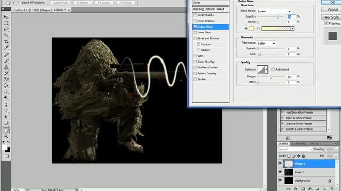Select the Lasso tool
This screenshot has width=341, height=191.
6,29
